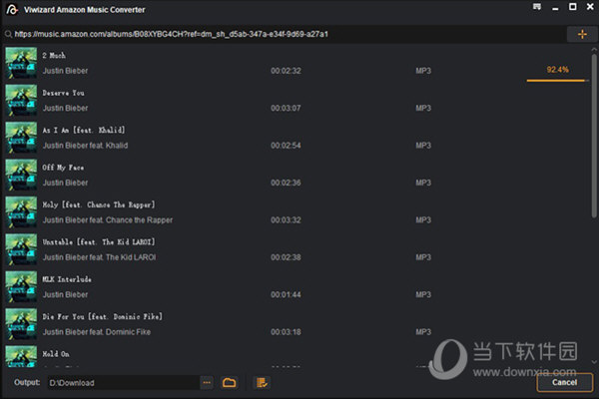
Task: Click album thumbnail for As I Am
Action: pyautogui.click(x=21, y=138)
